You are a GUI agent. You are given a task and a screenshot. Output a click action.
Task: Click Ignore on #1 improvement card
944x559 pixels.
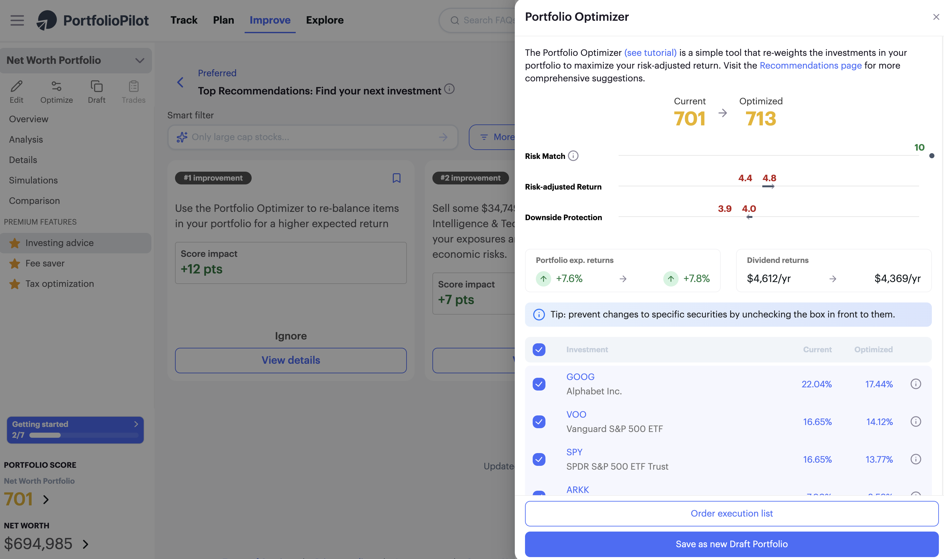(x=291, y=336)
